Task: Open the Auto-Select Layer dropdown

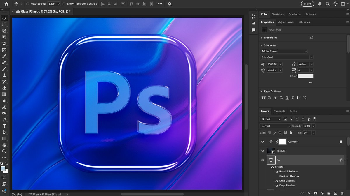Action: point(54,4)
